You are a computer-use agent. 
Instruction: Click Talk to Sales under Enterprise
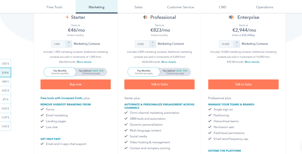pyautogui.click(x=243, y=85)
